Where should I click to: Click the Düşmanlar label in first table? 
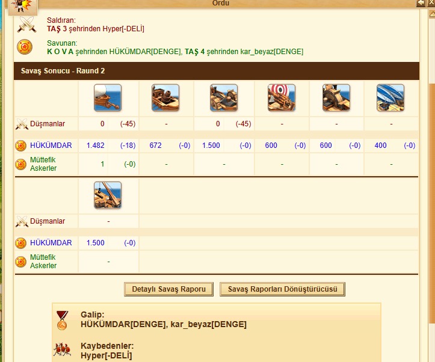coord(48,124)
